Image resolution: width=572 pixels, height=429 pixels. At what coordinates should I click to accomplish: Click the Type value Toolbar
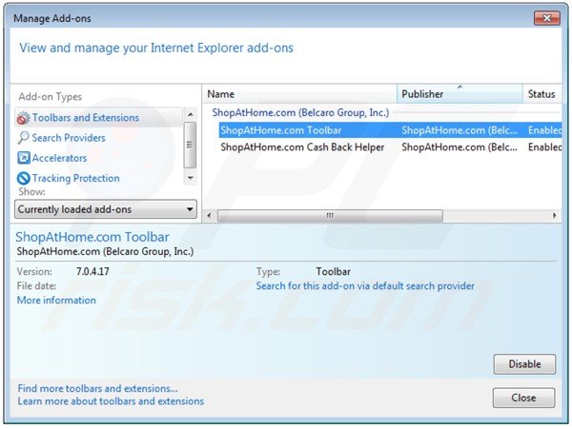[x=333, y=271]
